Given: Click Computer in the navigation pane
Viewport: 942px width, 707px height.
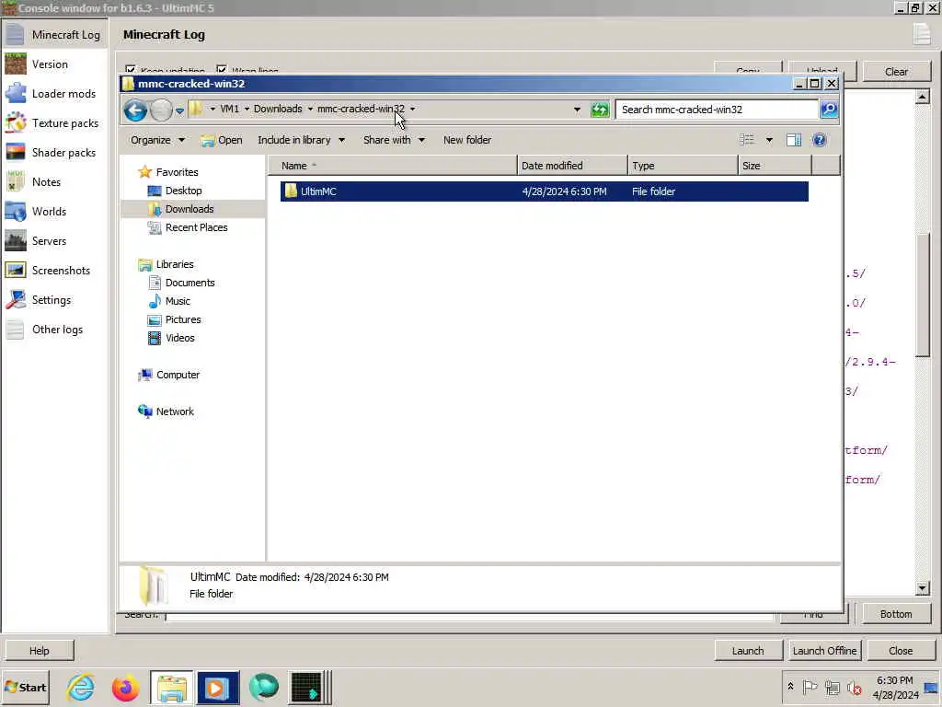Looking at the screenshot, I should [178, 375].
